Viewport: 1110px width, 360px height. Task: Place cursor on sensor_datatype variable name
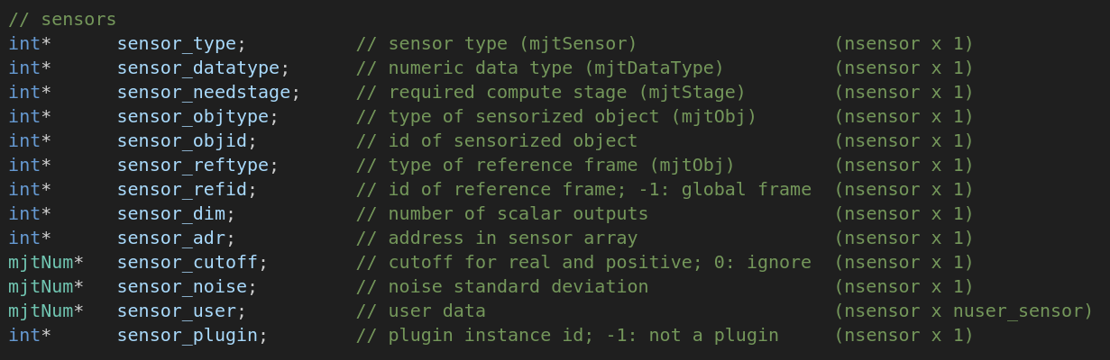pos(197,67)
